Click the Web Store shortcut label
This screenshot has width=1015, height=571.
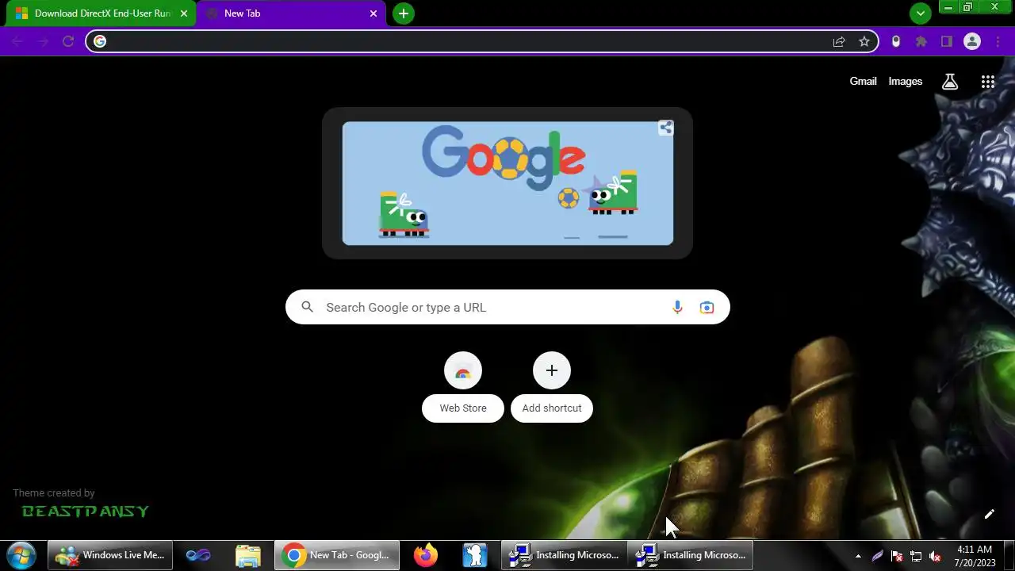[x=463, y=408]
